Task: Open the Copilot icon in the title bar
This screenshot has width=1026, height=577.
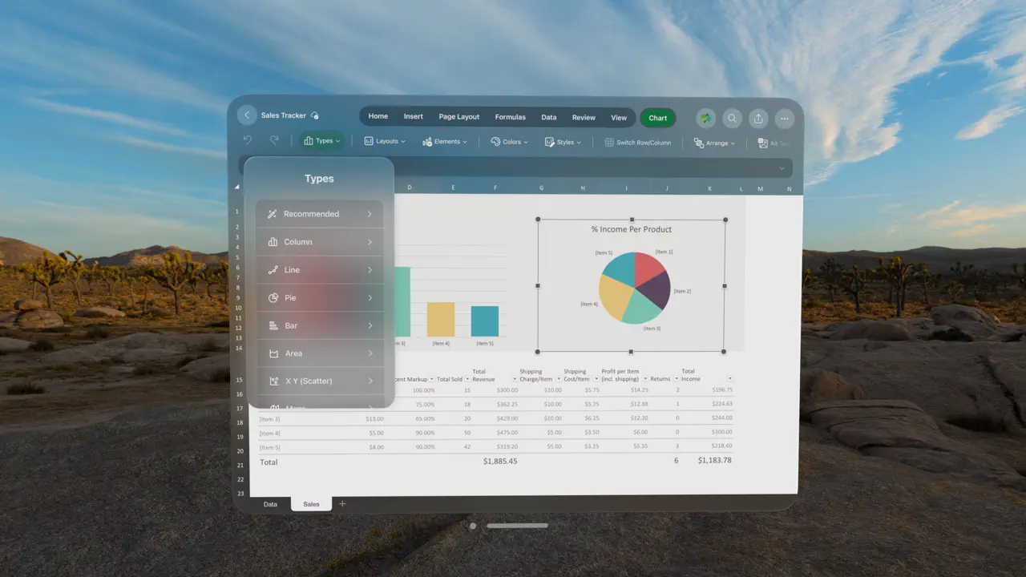Action: pyautogui.click(x=705, y=118)
